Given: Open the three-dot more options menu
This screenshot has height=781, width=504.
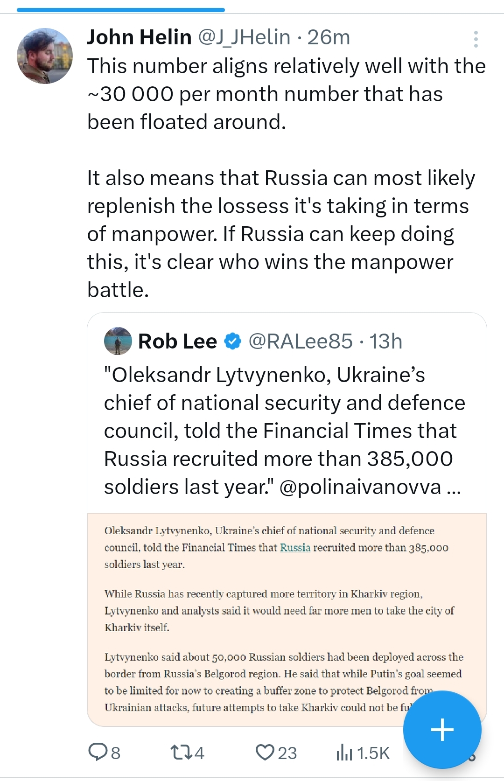Looking at the screenshot, I should tap(476, 39).
